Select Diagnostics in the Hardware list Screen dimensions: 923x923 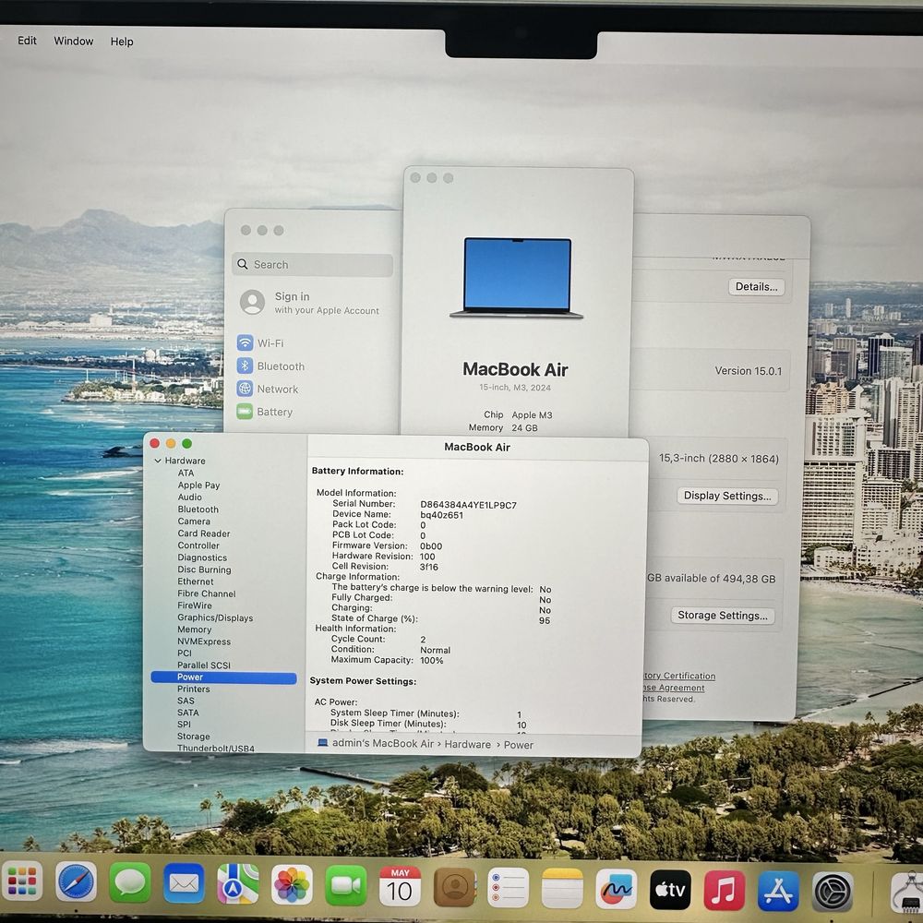(202, 557)
